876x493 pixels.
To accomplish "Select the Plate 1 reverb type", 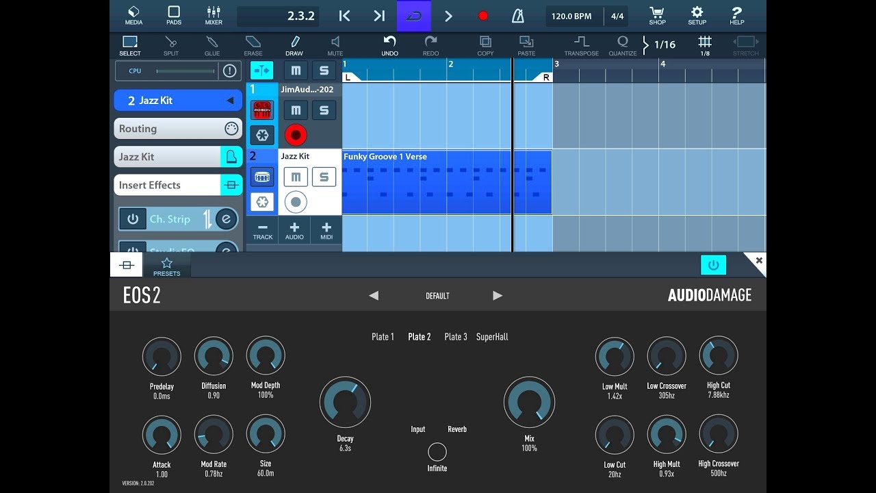I will (383, 337).
